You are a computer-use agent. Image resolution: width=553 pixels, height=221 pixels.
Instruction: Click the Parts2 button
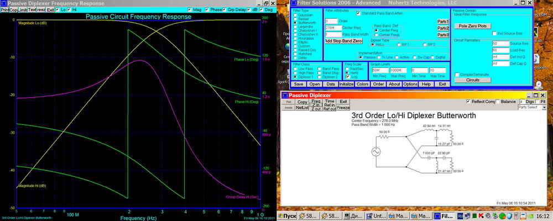click(444, 28)
